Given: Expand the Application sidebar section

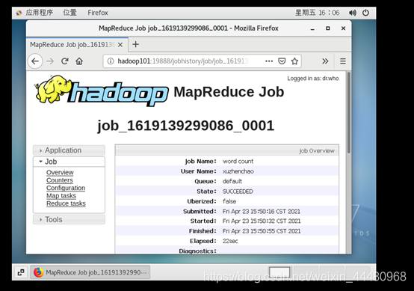Looking at the screenshot, I should 69,150.
